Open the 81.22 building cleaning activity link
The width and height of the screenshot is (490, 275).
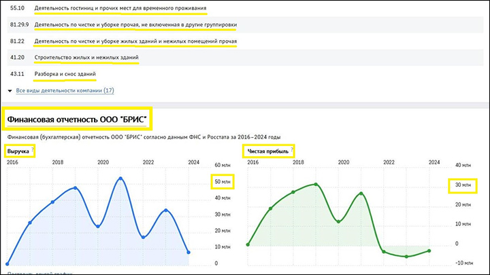point(135,41)
